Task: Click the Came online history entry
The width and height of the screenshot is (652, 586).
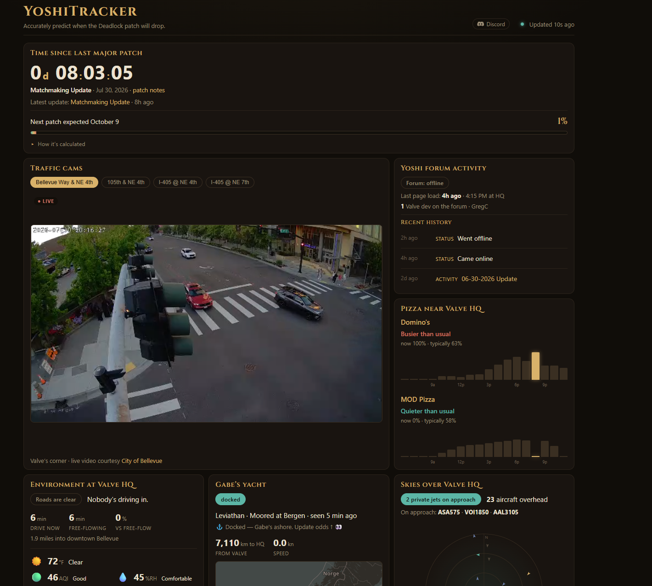Action: coord(484,259)
